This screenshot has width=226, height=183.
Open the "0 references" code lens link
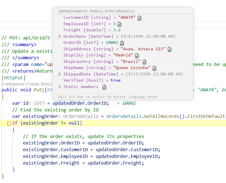click(x=13, y=84)
